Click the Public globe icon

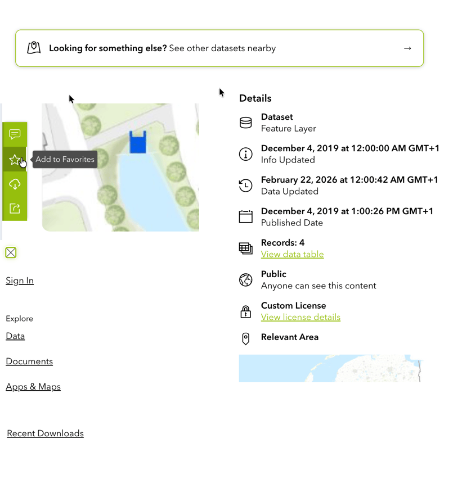point(246,280)
